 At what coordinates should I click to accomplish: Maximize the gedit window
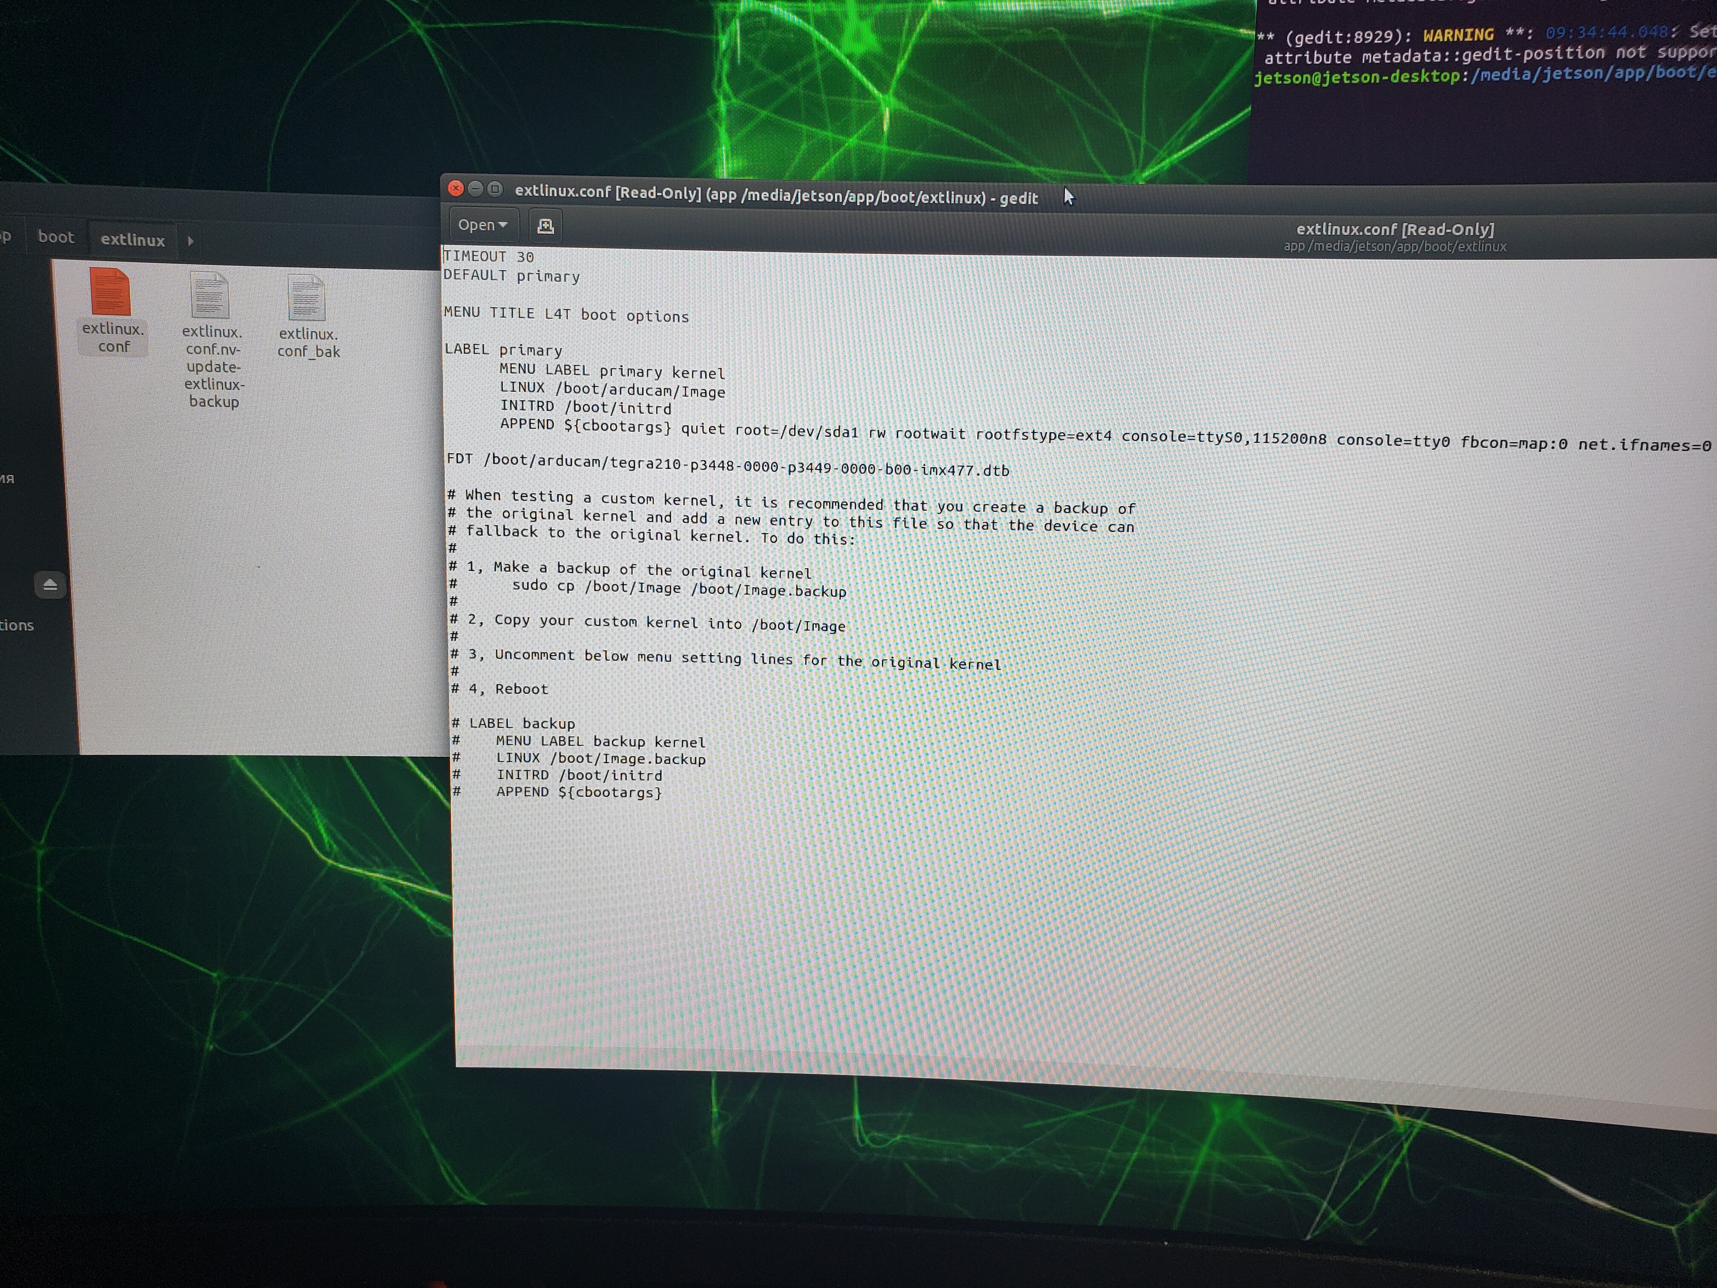tap(495, 189)
